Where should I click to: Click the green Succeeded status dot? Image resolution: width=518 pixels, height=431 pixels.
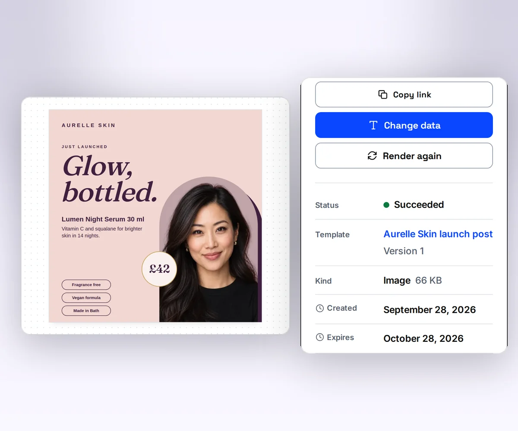tap(386, 205)
